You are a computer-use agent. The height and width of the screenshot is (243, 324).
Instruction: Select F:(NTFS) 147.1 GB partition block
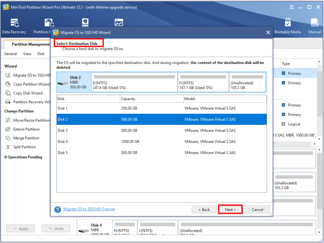(203, 82)
